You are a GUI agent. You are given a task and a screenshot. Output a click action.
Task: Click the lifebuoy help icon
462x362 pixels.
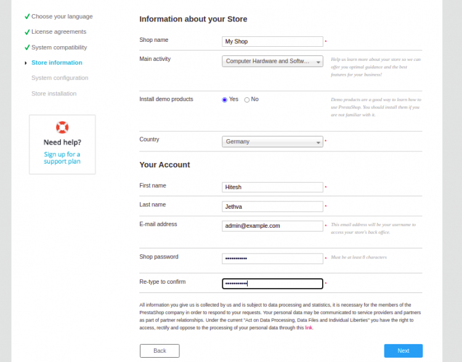pos(62,127)
